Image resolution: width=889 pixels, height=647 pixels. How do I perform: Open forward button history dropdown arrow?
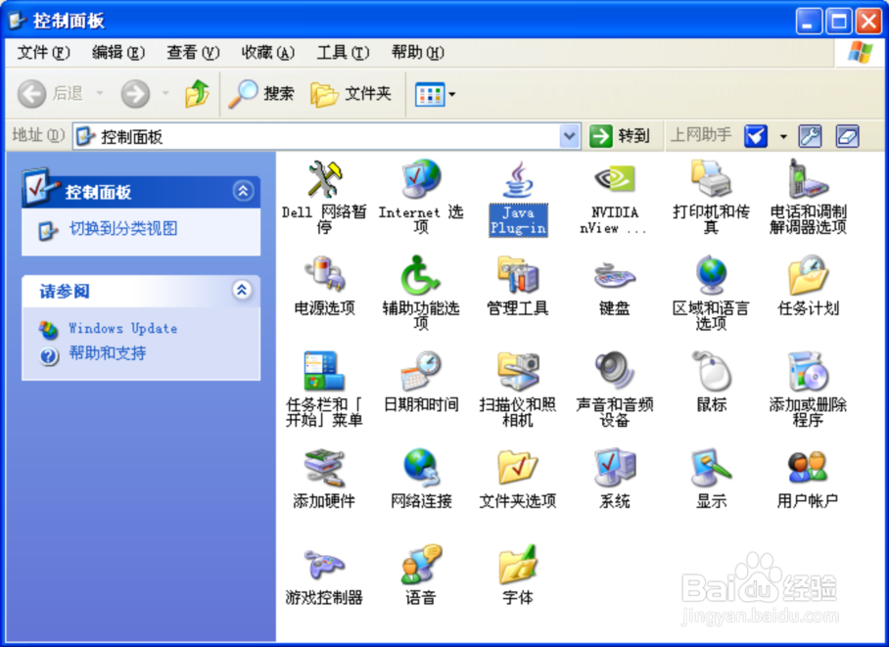[165, 94]
